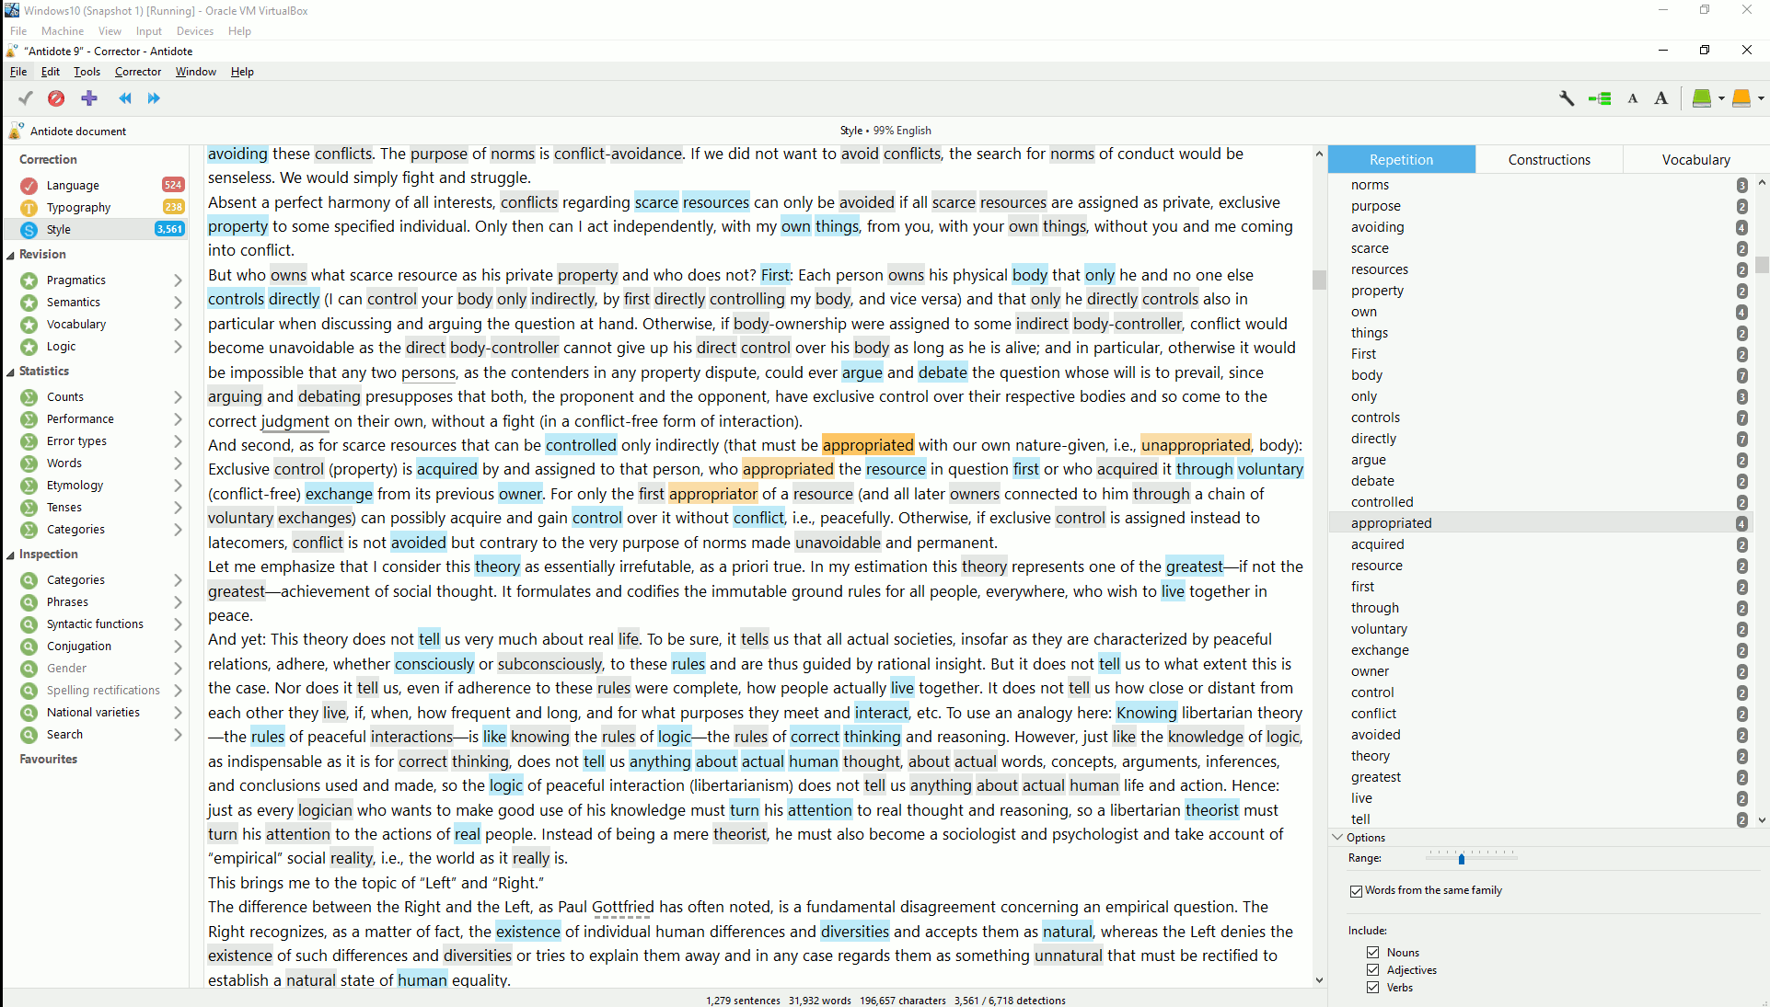
Task: Select 'appropriated' in the repetition list
Action: pos(1391,523)
